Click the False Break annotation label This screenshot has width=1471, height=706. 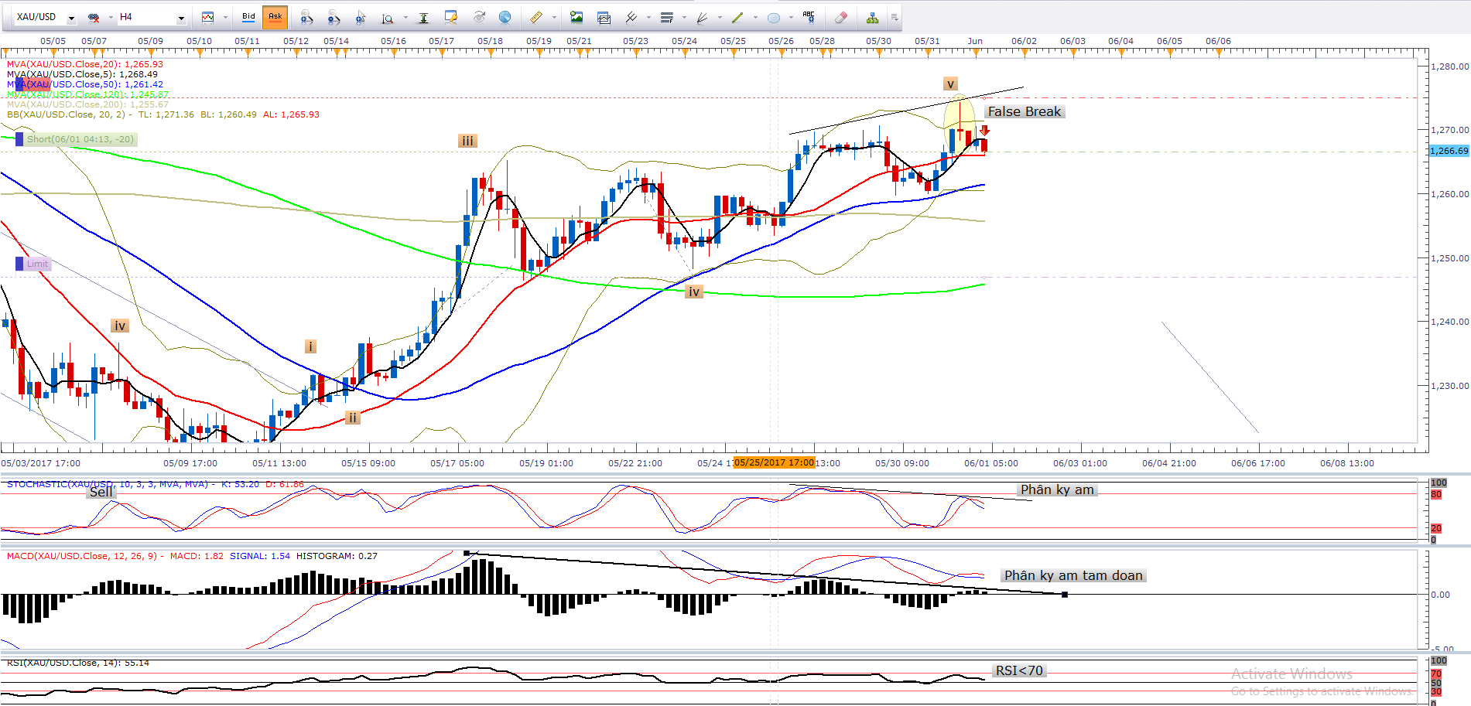pos(1024,111)
